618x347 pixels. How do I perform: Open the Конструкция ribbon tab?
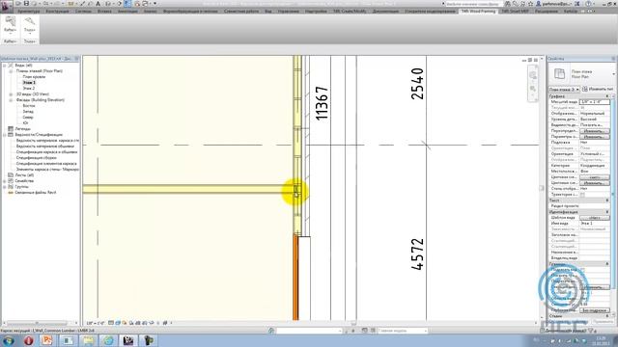point(58,11)
